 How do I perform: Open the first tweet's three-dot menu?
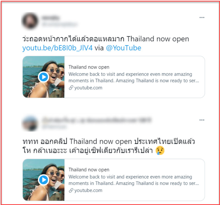(202, 18)
